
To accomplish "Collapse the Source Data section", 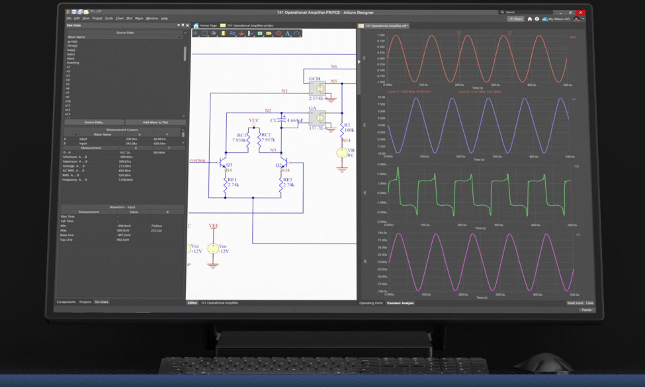I will pyautogui.click(x=185, y=32).
